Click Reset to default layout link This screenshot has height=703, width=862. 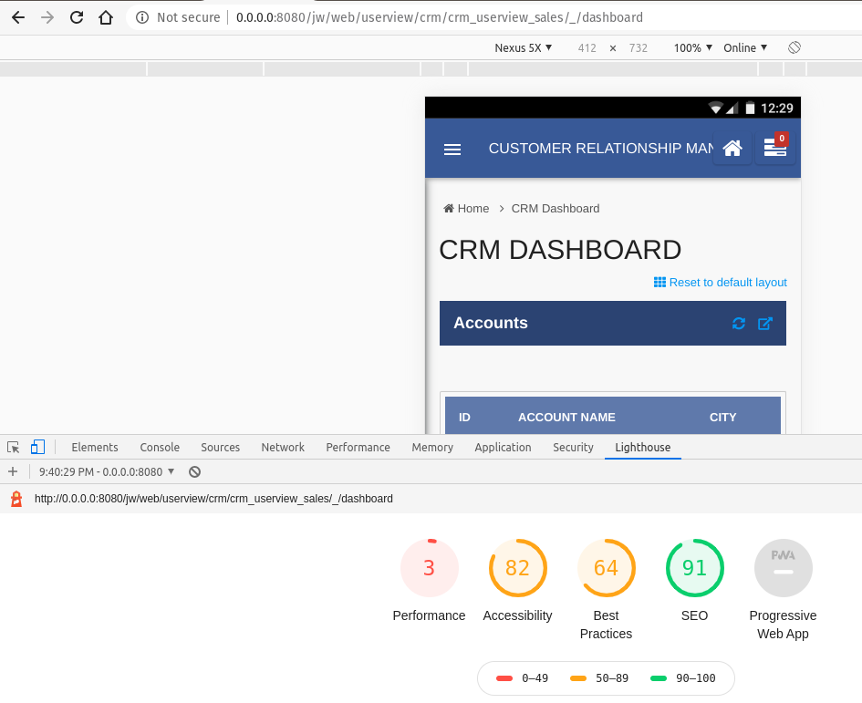click(x=721, y=283)
